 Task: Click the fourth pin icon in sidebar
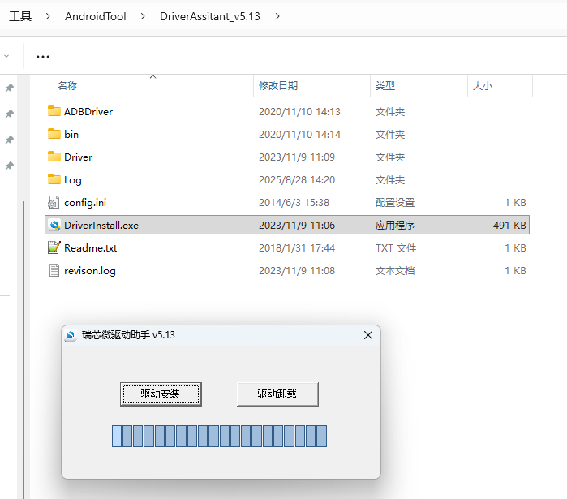10,166
